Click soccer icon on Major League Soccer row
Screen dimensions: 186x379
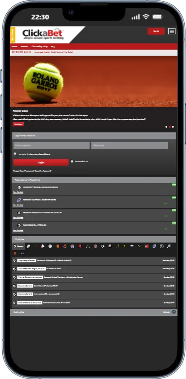tap(15, 260)
